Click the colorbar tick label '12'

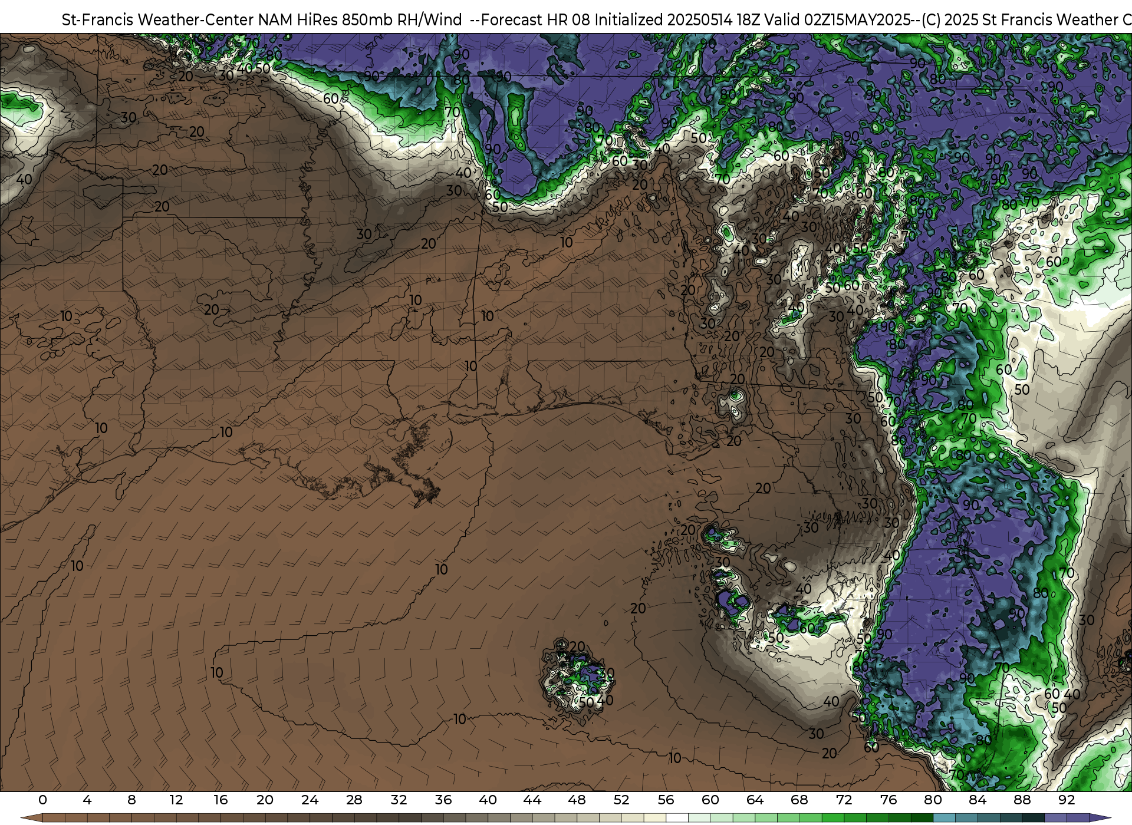176,800
